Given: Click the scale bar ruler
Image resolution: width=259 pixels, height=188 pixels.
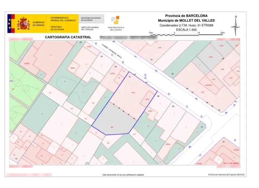Looking at the screenshot, I should (x=187, y=35).
